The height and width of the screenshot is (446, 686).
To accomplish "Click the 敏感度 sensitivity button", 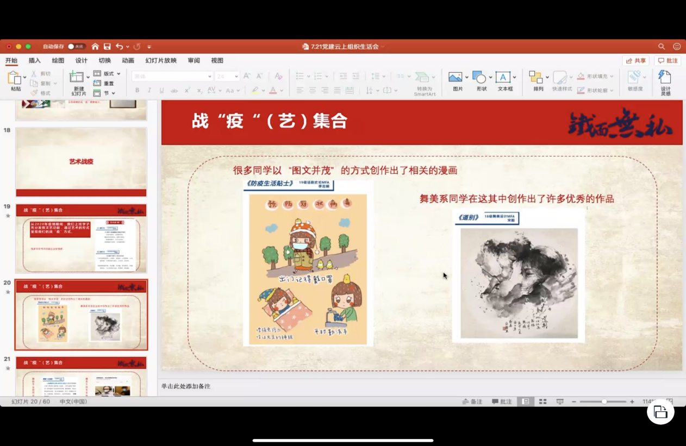I will pos(635,80).
